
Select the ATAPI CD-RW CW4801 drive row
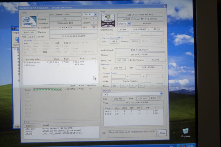coord(61,131)
